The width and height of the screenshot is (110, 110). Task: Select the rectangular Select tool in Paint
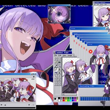pos(59,59)
